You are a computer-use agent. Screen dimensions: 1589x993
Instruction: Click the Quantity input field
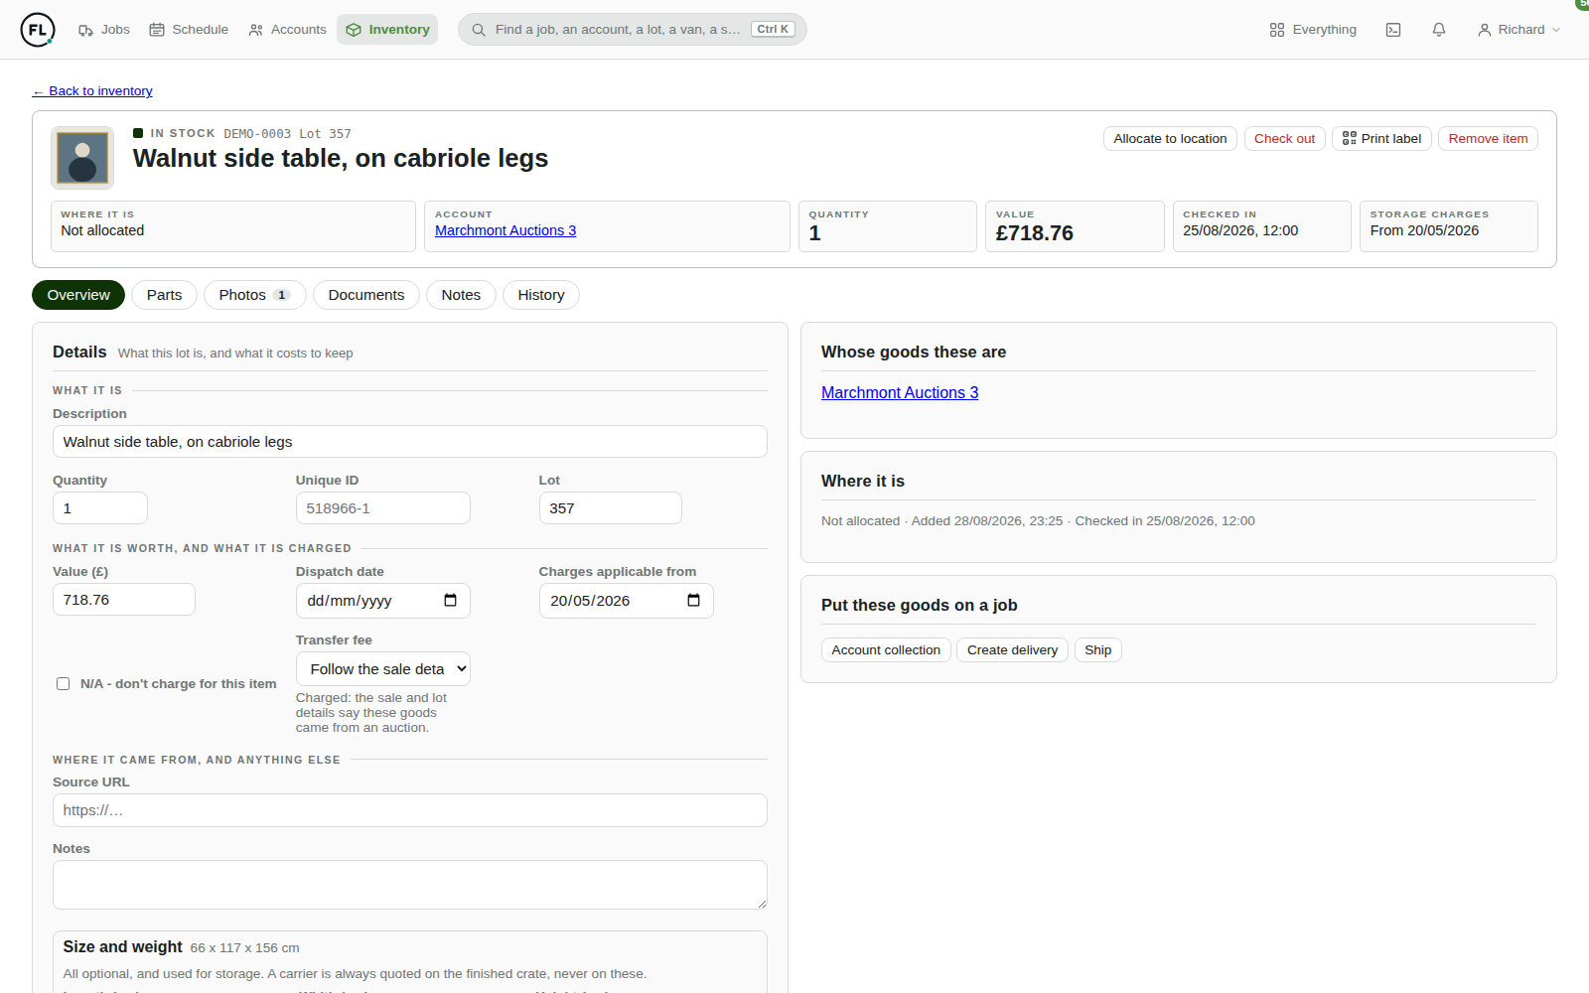(x=100, y=508)
